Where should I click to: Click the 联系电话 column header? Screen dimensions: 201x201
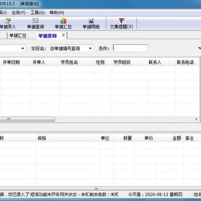click(185, 63)
